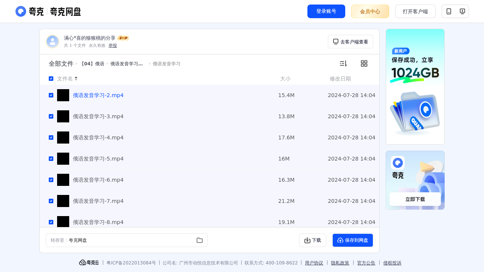This screenshot has height=272, width=484.
Task: Click the Quark Cloud logo in footer
Action: click(89, 263)
